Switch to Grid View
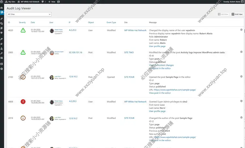 click(x=237, y=14)
